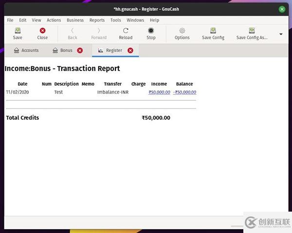
Task: Open the File menu
Action: click(10, 20)
